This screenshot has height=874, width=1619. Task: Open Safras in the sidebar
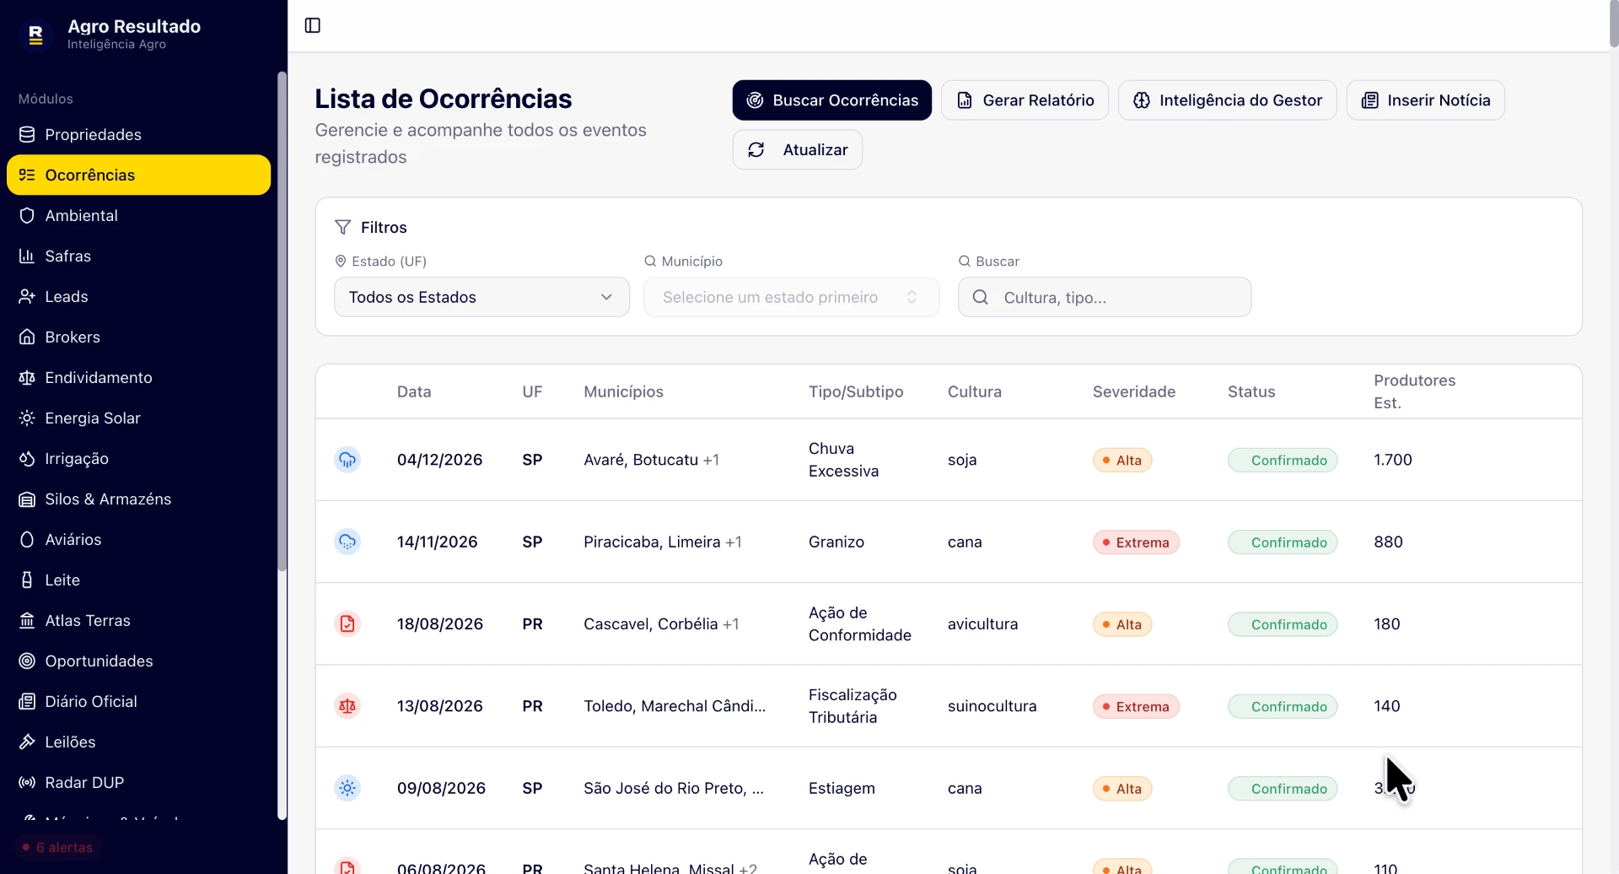(x=138, y=256)
